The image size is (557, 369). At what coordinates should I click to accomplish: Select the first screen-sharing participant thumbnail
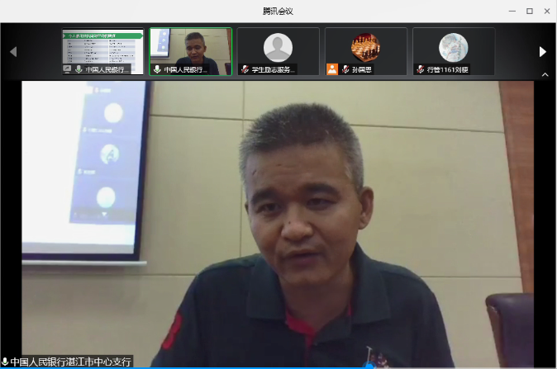102,48
